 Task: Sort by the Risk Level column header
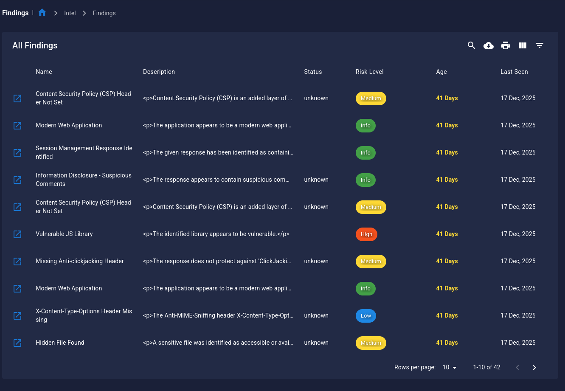click(369, 72)
